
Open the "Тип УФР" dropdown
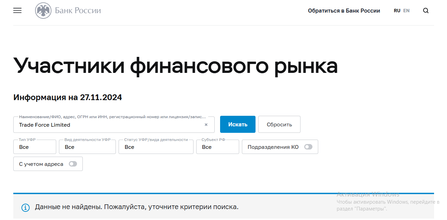(x=34, y=147)
